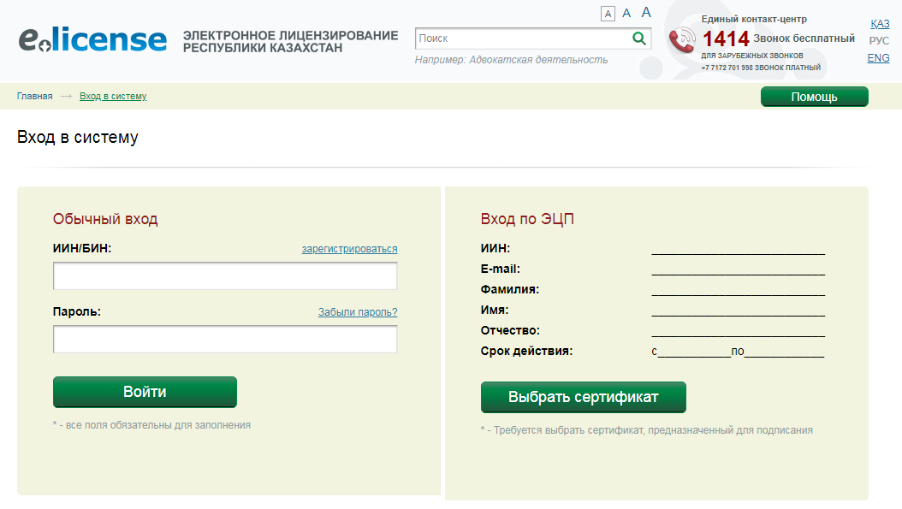Select the smallest font size A
This screenshot has height=509, width=902.
click(x=608, y=14)
